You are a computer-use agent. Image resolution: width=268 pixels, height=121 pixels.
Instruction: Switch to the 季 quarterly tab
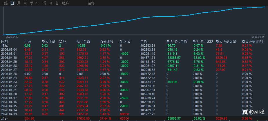point(31,3)
